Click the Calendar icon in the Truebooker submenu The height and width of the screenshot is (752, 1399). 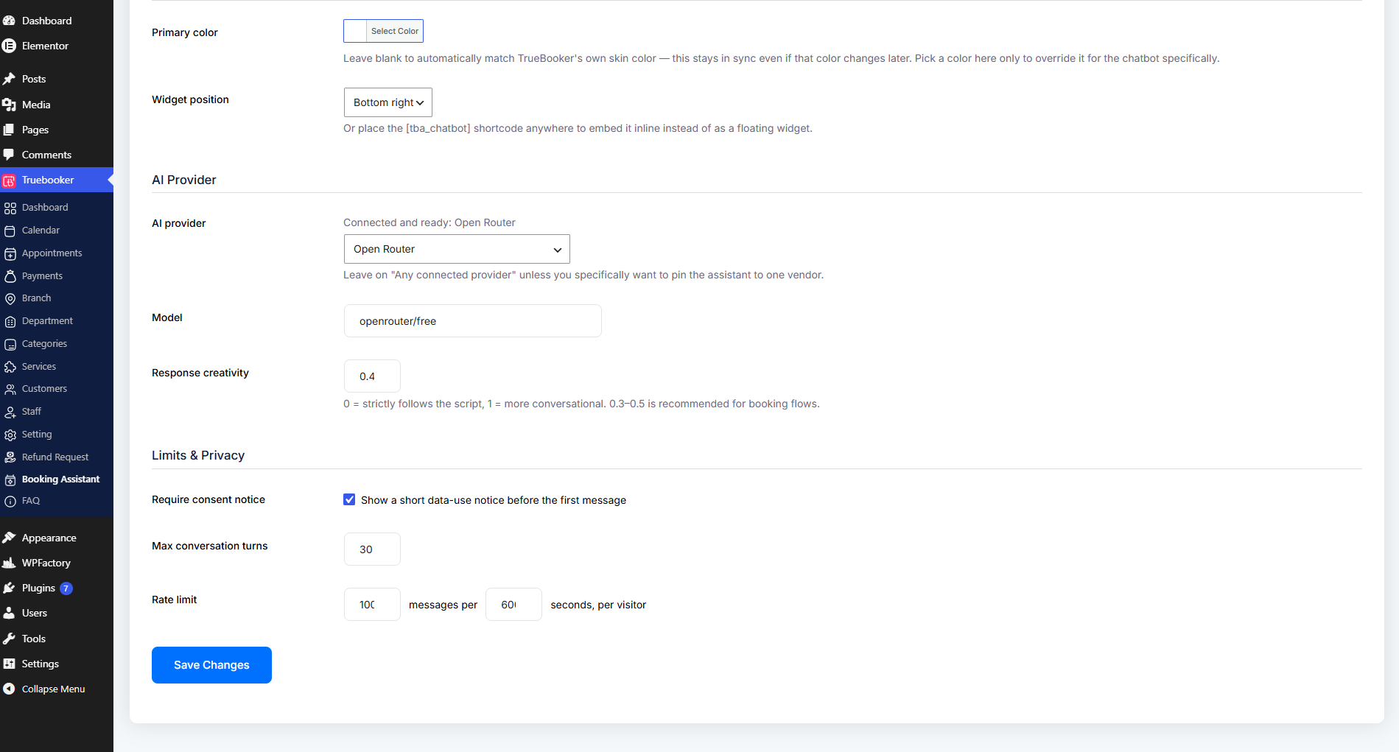tap(10, 231)
